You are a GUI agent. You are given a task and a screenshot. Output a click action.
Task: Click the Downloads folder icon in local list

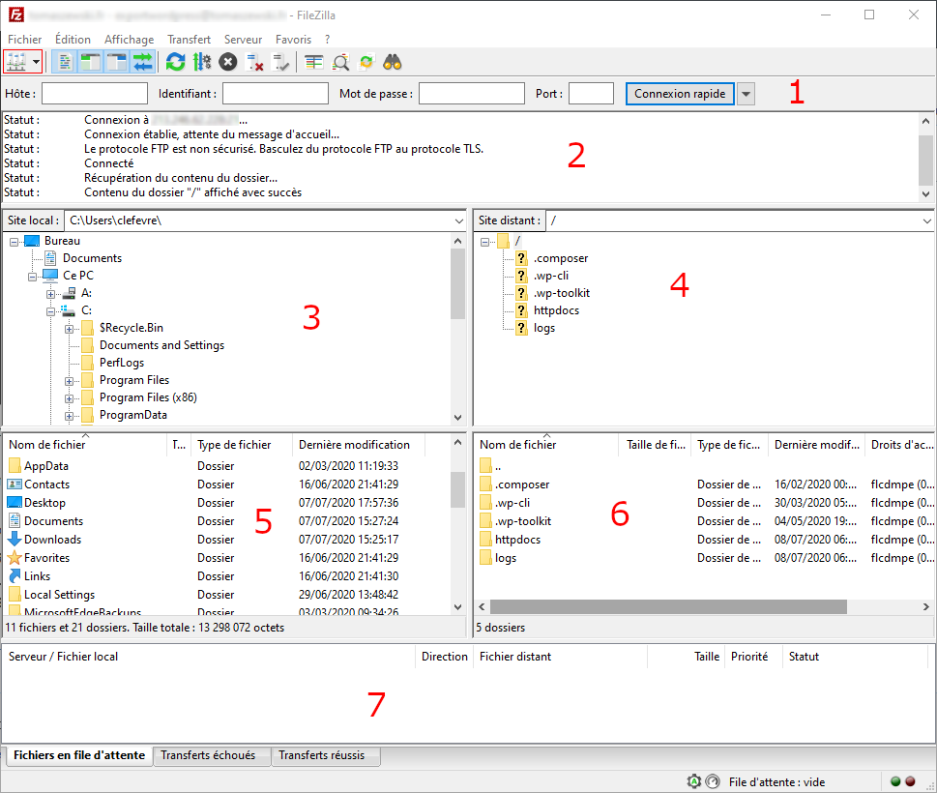(x=15, y=539)
